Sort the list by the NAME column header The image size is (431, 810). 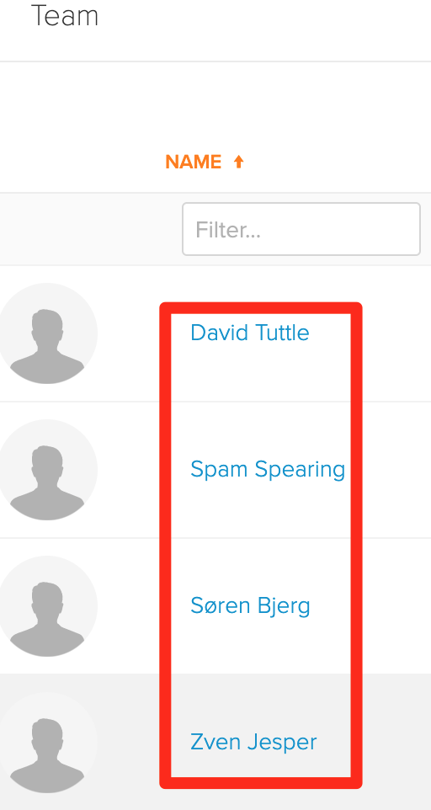click(x=193, y=163)
